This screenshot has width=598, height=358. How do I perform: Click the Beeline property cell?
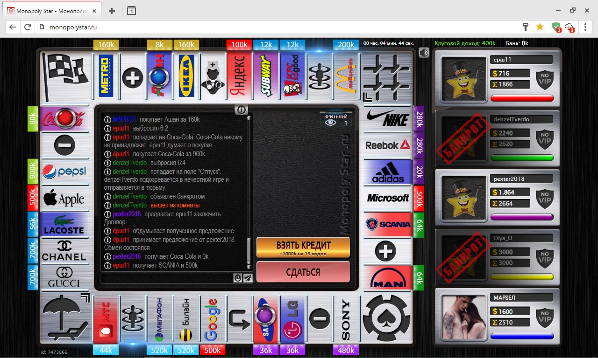click(x=186, y=319)
